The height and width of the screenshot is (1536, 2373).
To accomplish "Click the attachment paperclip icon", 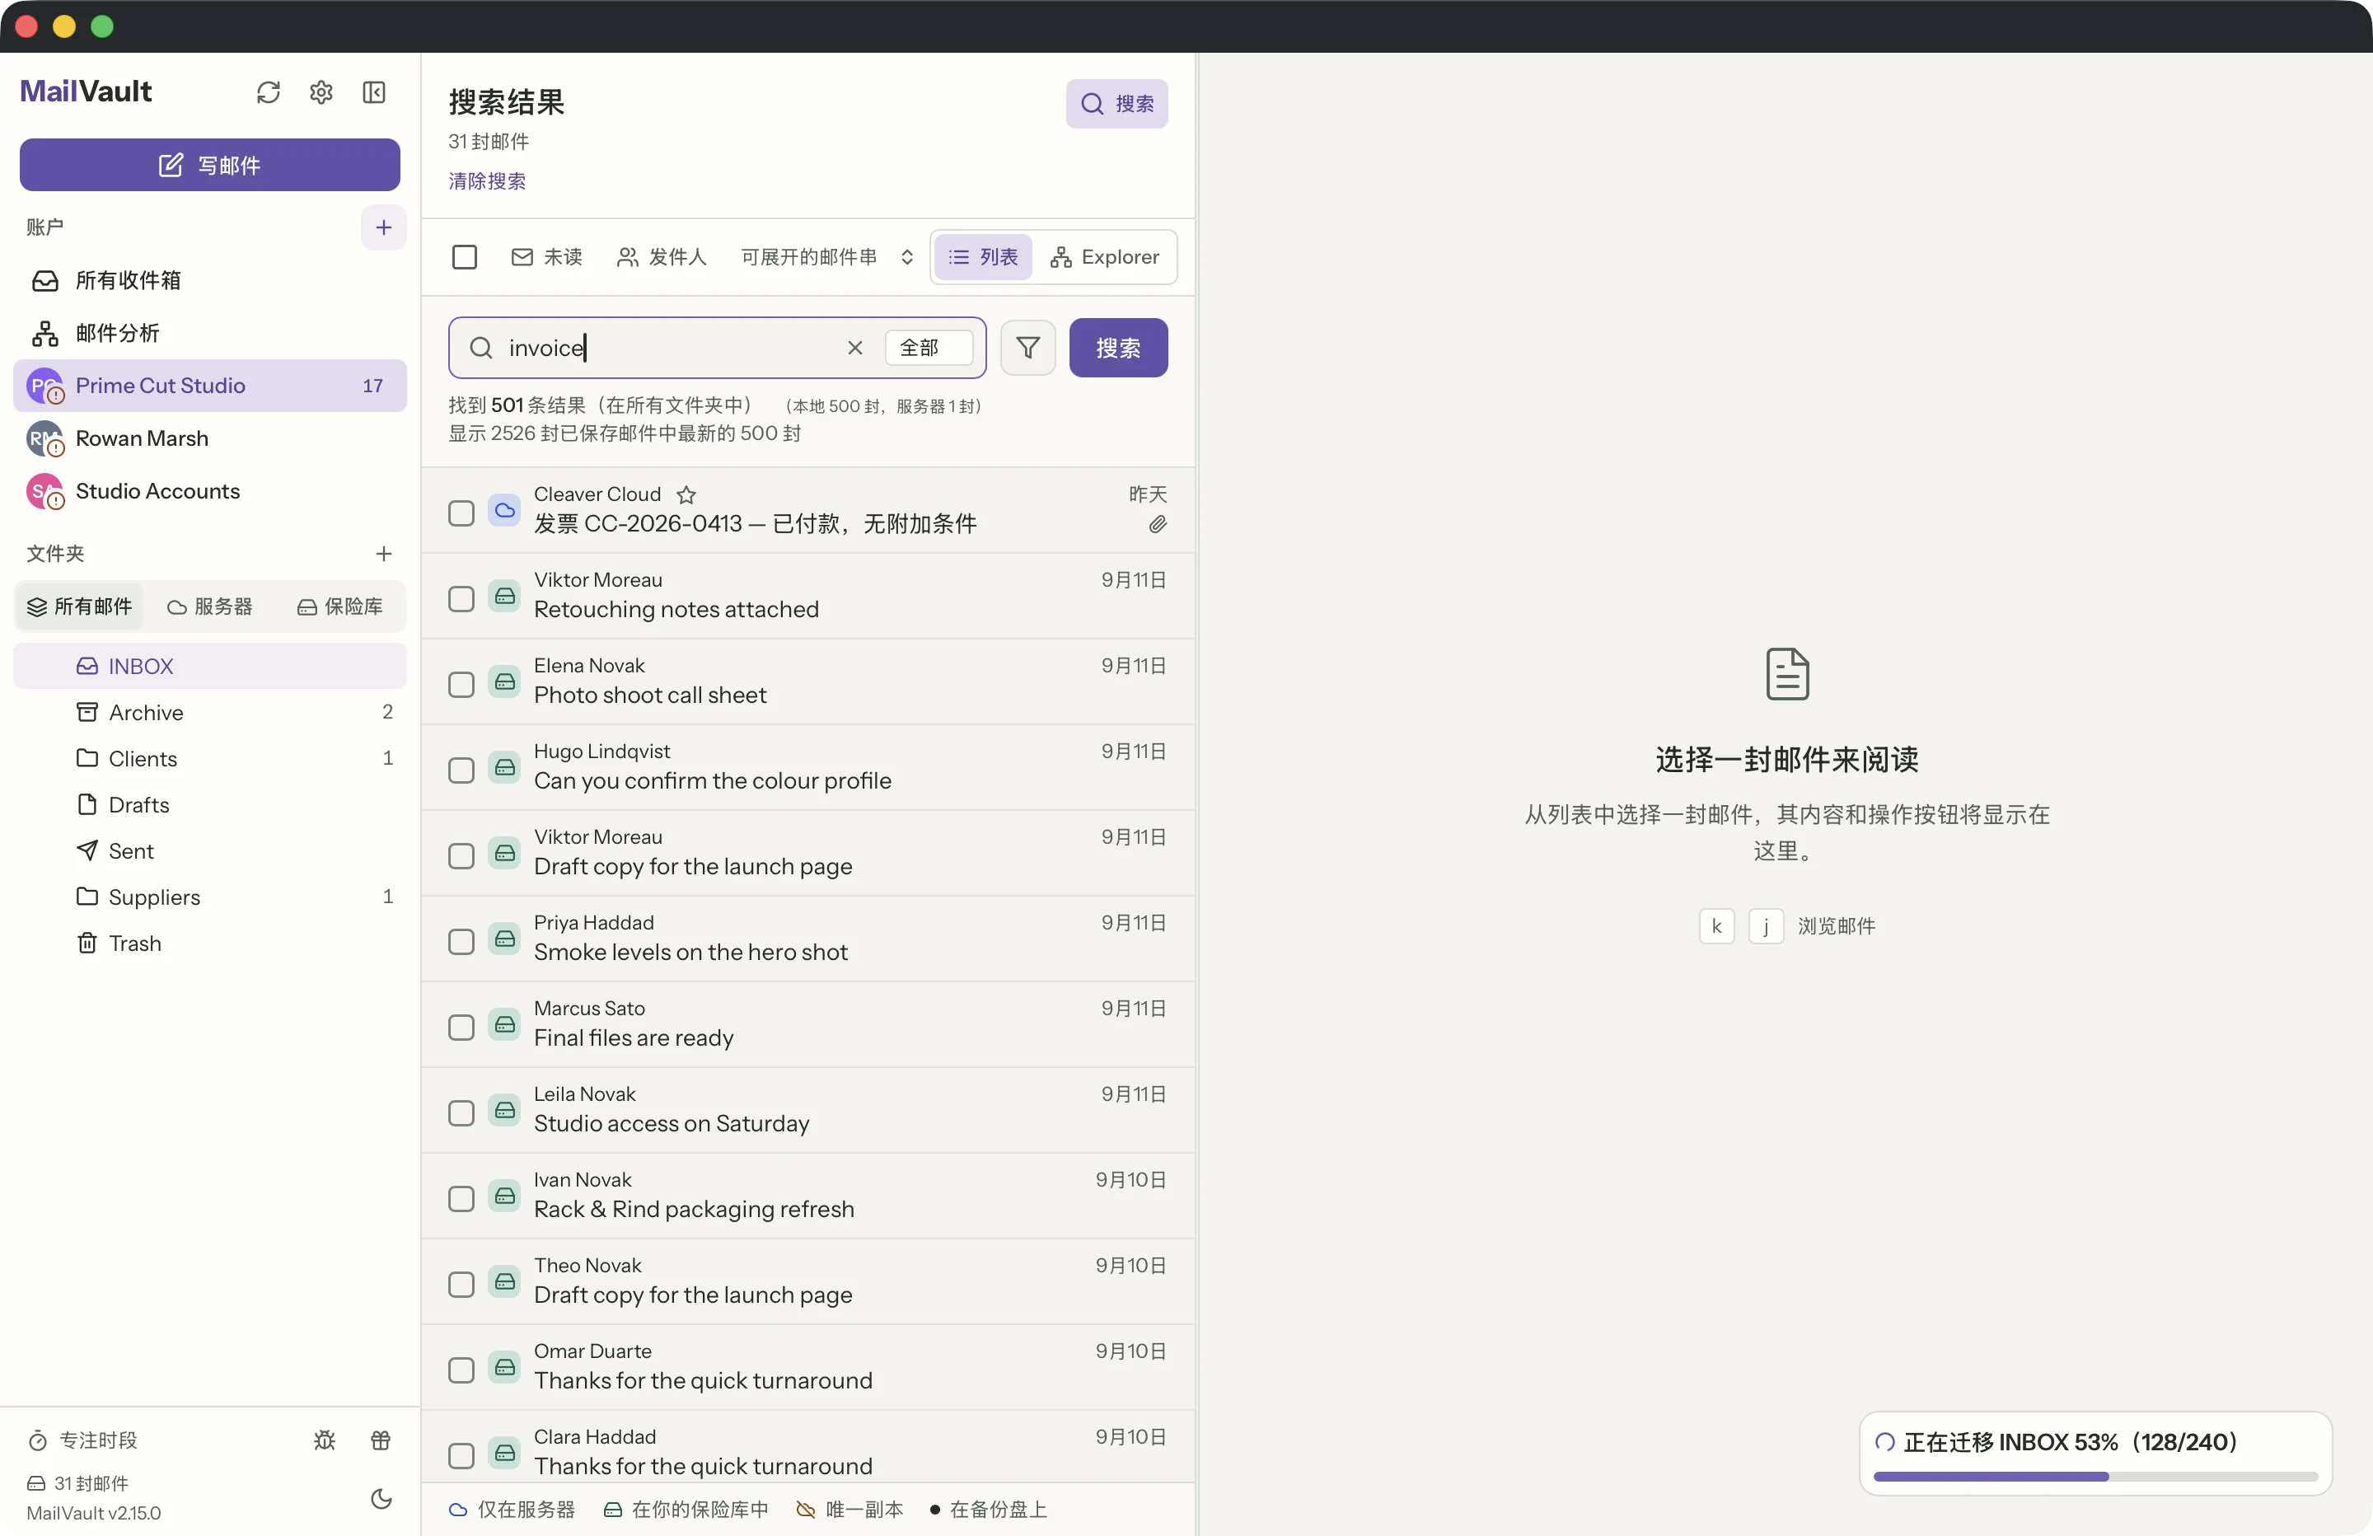I will pos(1157,525).
